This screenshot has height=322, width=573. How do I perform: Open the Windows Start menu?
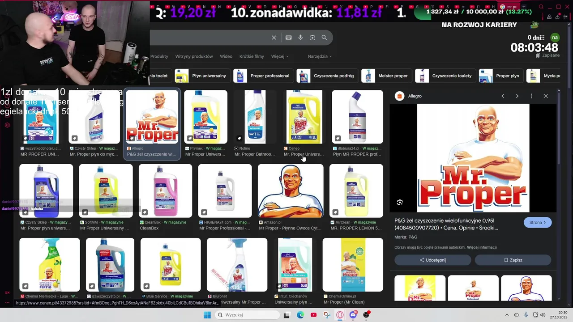(x=207, y=315)
